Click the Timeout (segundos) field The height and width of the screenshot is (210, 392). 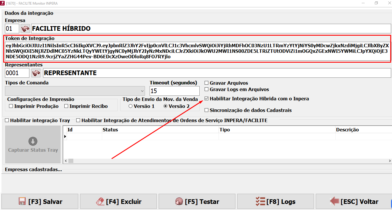[x=175, y=91]
